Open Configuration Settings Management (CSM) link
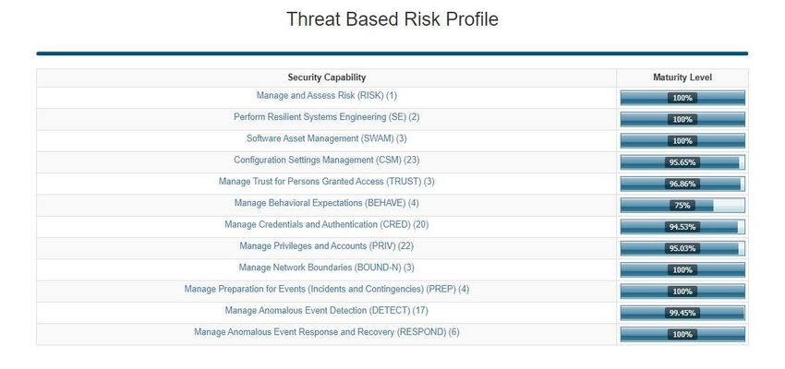Viewport: 785px width, 369px height. tap(326, 160)
